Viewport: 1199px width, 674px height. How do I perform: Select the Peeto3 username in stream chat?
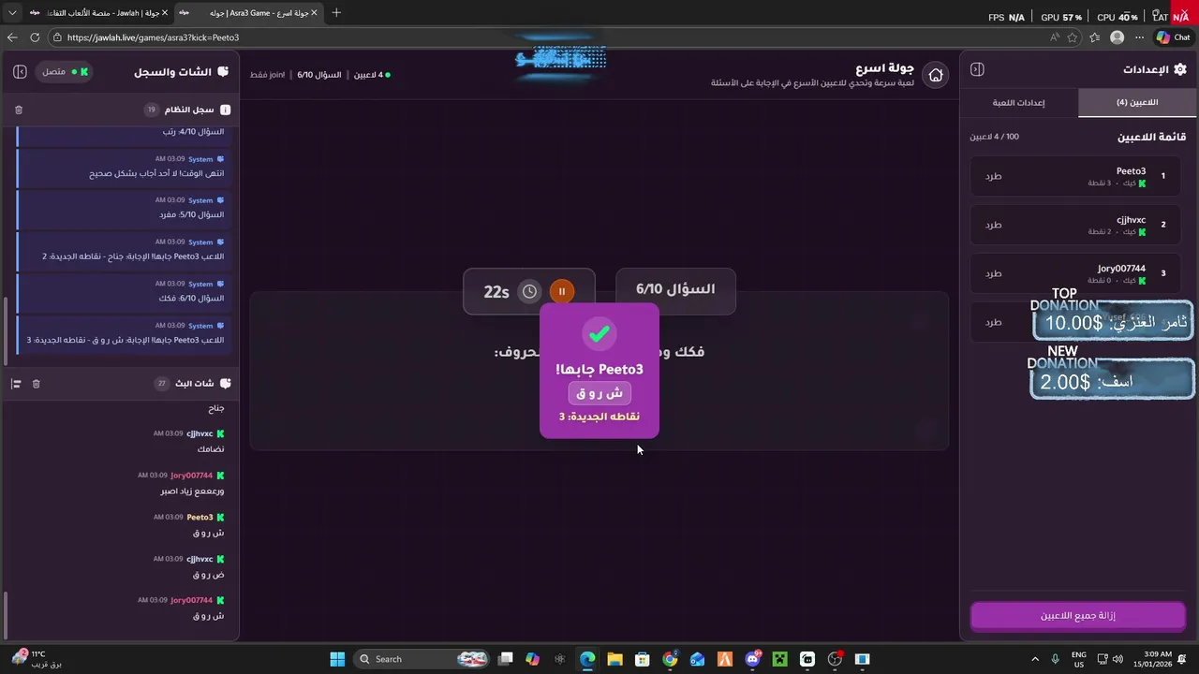point(200,517)
